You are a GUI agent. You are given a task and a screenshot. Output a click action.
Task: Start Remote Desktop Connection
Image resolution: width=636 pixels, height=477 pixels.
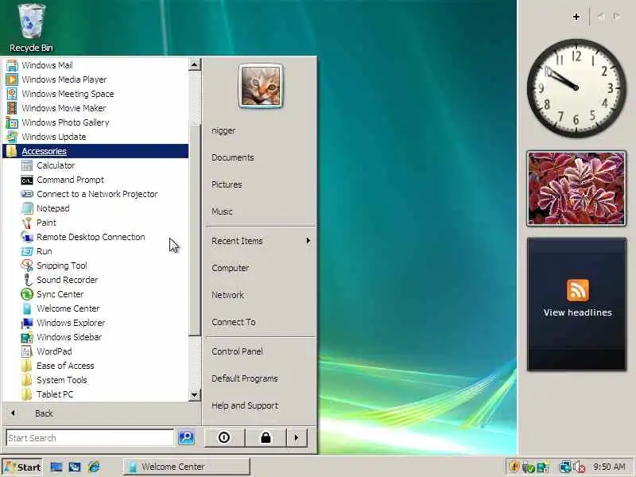[95, 237]
